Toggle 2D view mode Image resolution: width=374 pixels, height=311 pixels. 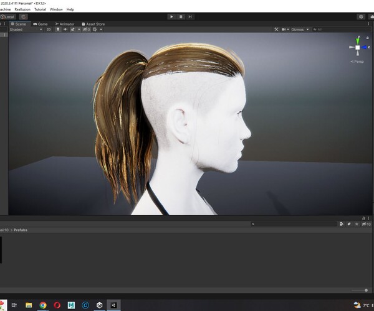point(49,29)
